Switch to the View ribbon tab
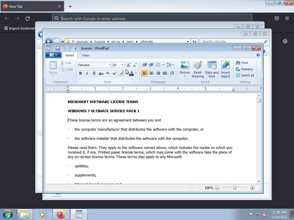Image resolution: width=294 pixels, height=220 pixels. click(86, 55)
